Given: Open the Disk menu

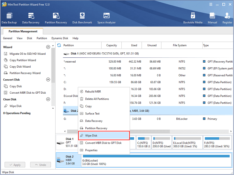Looking at the screenshot, I should click(30, 38).
